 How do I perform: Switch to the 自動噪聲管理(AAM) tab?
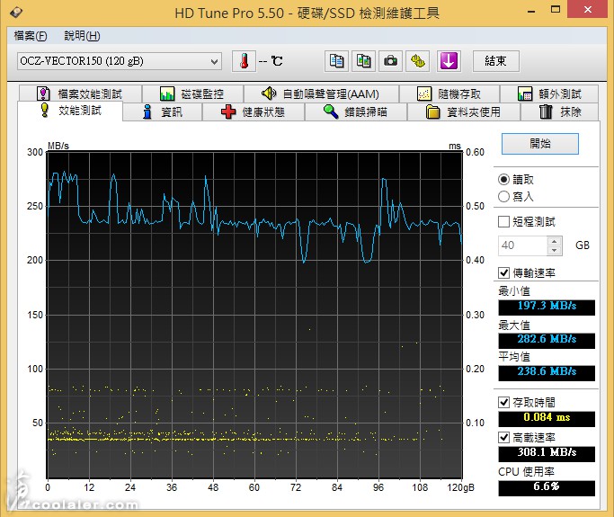click(x=321, y=94)
